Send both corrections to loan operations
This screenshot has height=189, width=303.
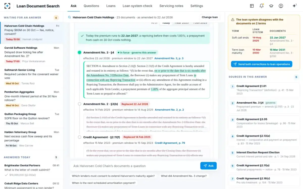(x=262, y=64)
